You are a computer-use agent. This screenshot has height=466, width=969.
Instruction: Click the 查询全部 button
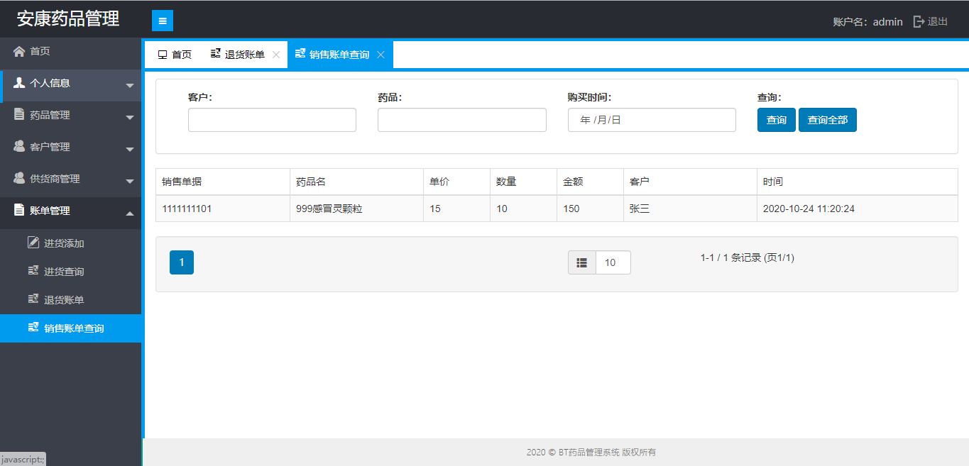pos(828,120)
